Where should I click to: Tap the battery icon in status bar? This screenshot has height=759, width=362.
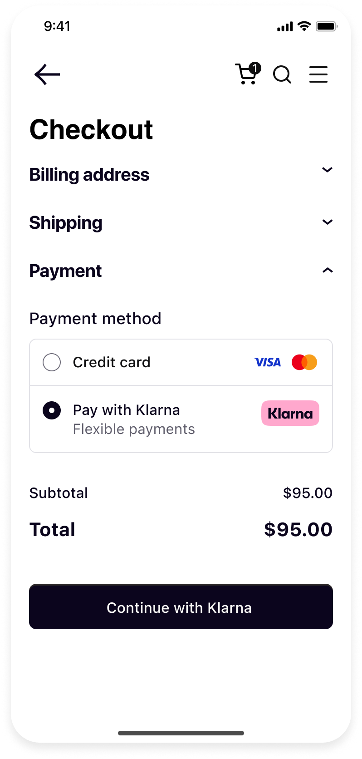click(x=327, y=26)
